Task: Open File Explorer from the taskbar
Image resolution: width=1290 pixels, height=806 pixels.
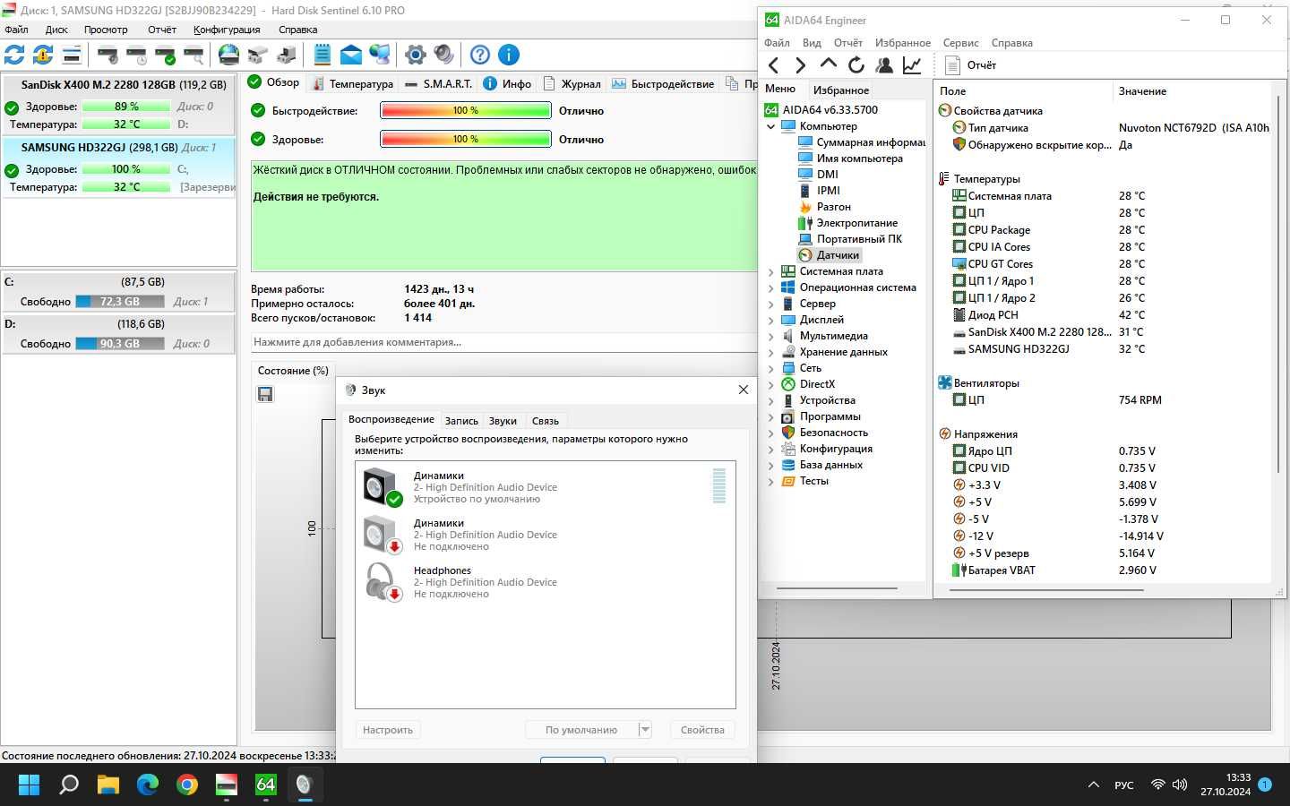Action: [108, 785]
